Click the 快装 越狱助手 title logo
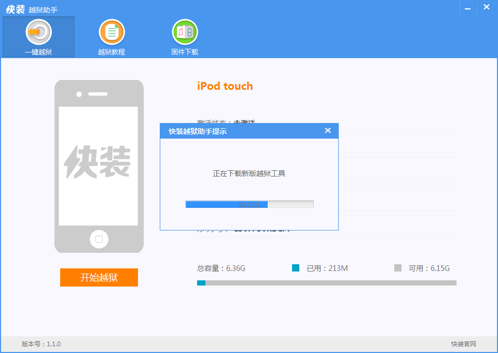Image resolution: width=498 pixels, height=353 pixels. [x=32, y=9]
